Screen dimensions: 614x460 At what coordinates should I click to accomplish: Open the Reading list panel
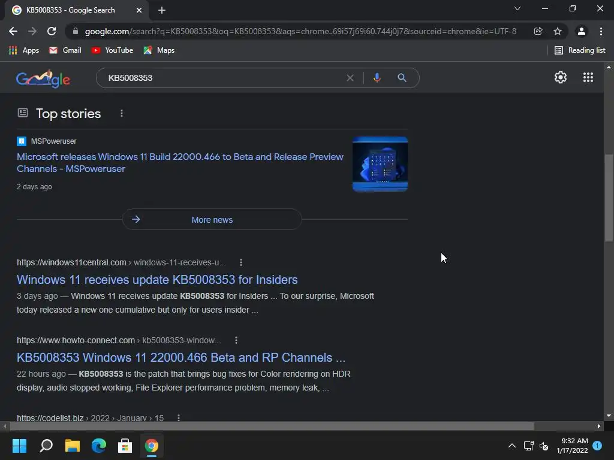point(580,50)
